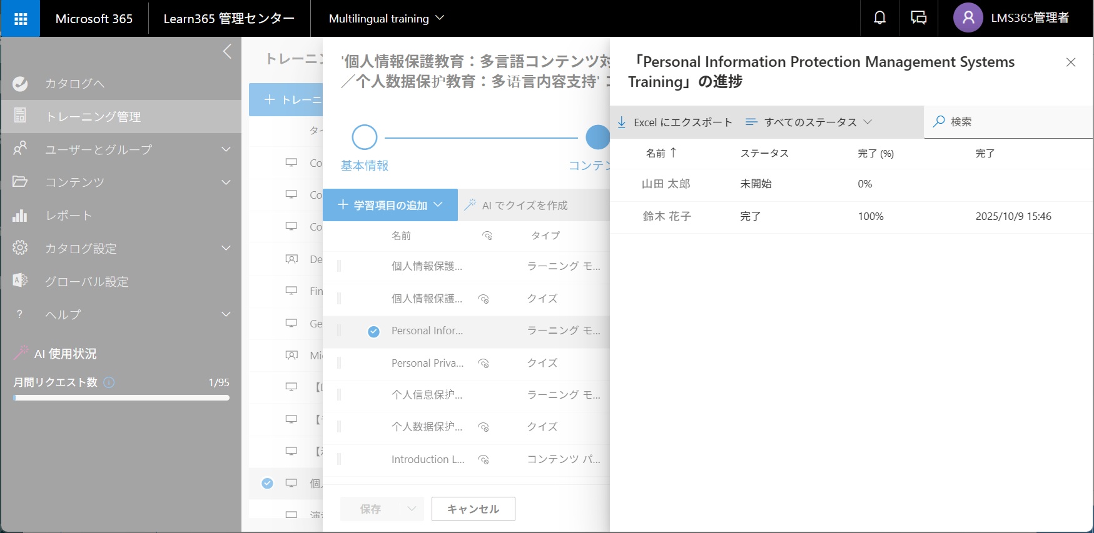Sort by 名前 using the arrow icon
Viewport: 1094px width, 533px height.
673,152
